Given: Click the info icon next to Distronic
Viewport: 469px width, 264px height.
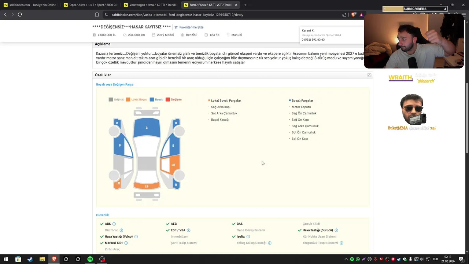Looking at the screenshot, I should coord(121,230).
